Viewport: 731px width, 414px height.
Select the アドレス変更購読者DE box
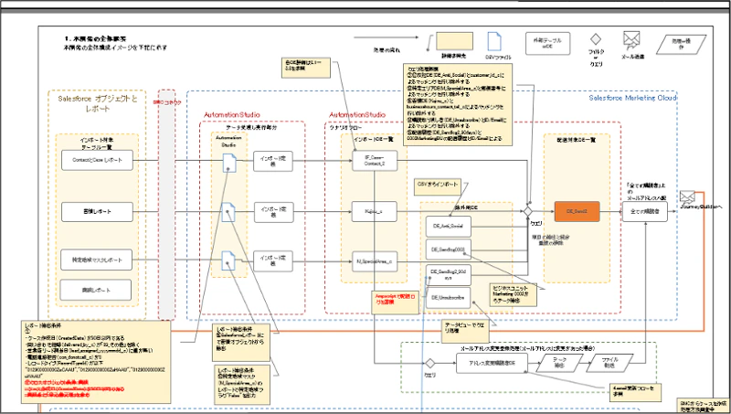[x=492, y=363]
